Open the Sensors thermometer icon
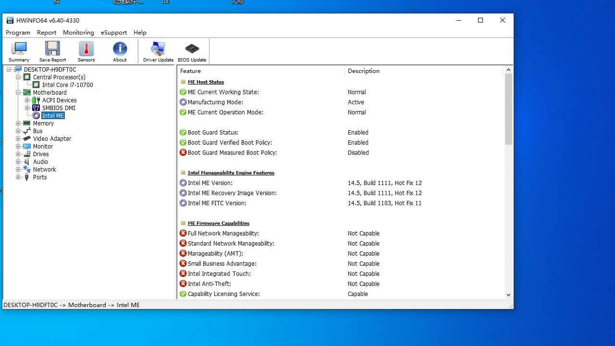Viewport: 615px width, 346px height. coord(86,51)
